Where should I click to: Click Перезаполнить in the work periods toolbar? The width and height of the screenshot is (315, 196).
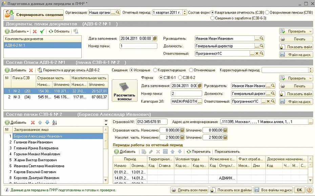227,152
